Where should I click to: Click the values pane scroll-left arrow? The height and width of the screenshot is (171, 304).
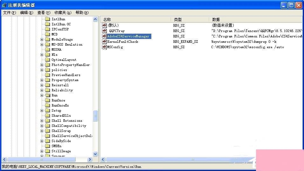pos(103,160)
